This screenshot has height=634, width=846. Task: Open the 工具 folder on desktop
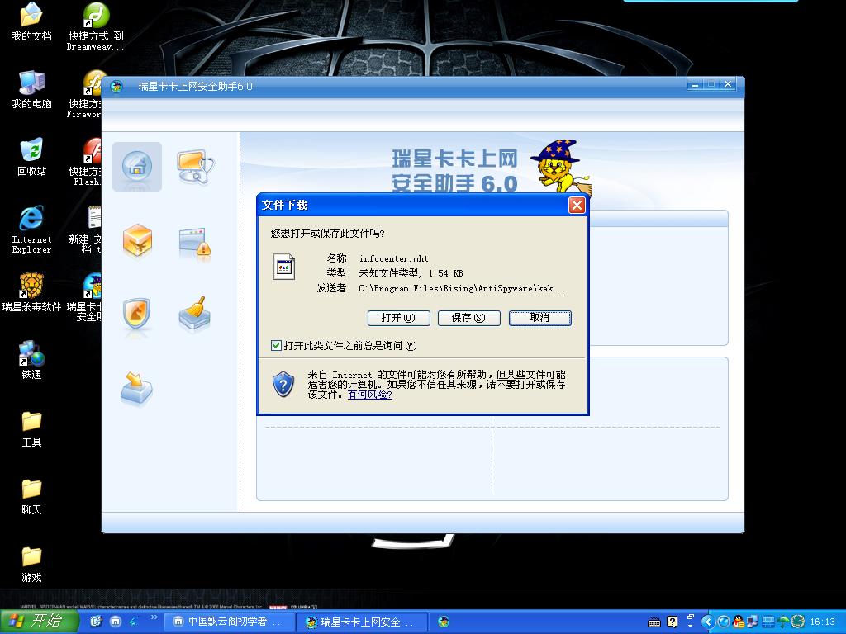point(31,429)
